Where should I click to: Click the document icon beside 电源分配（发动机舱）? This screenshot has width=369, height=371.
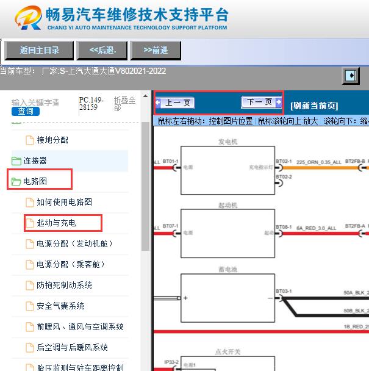click(30, 244)
